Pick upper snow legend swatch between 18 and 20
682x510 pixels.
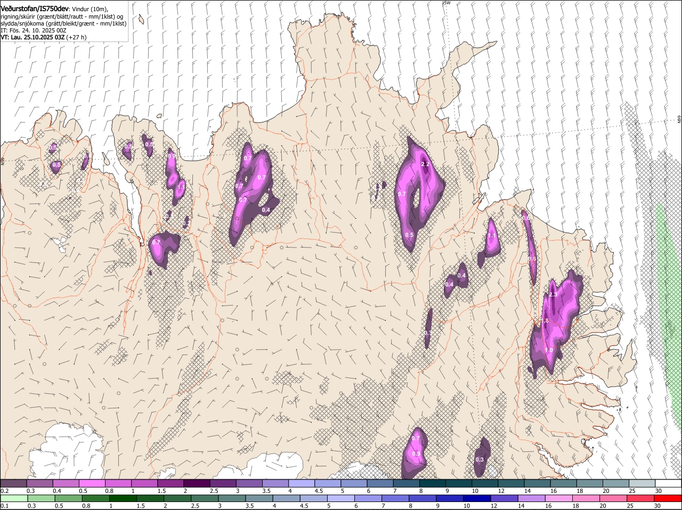[590, 483]
